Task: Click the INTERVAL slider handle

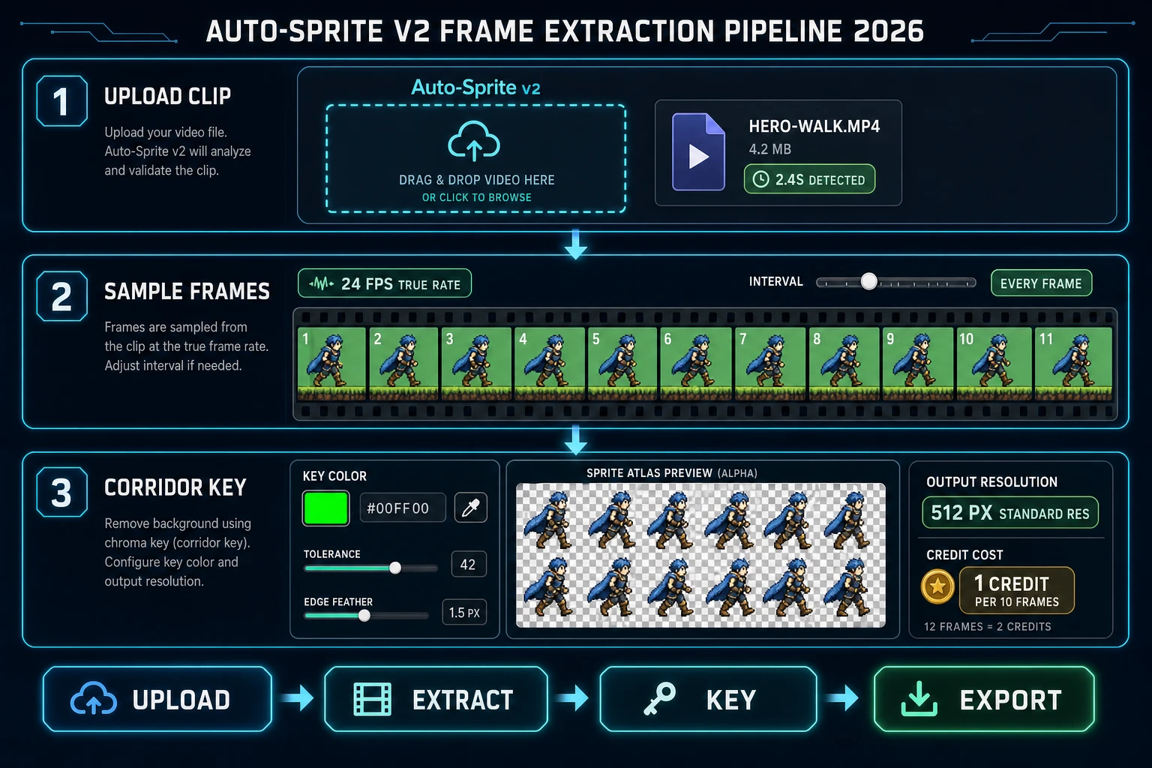Action: click(868, 281)
